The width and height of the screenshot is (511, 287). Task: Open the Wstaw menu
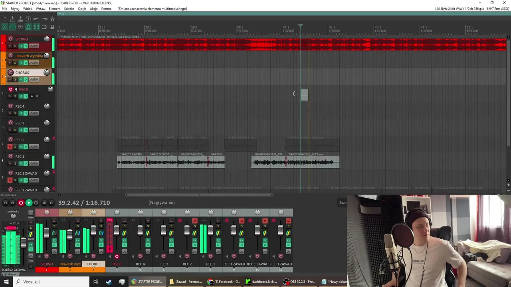click(x=40, y=9)
